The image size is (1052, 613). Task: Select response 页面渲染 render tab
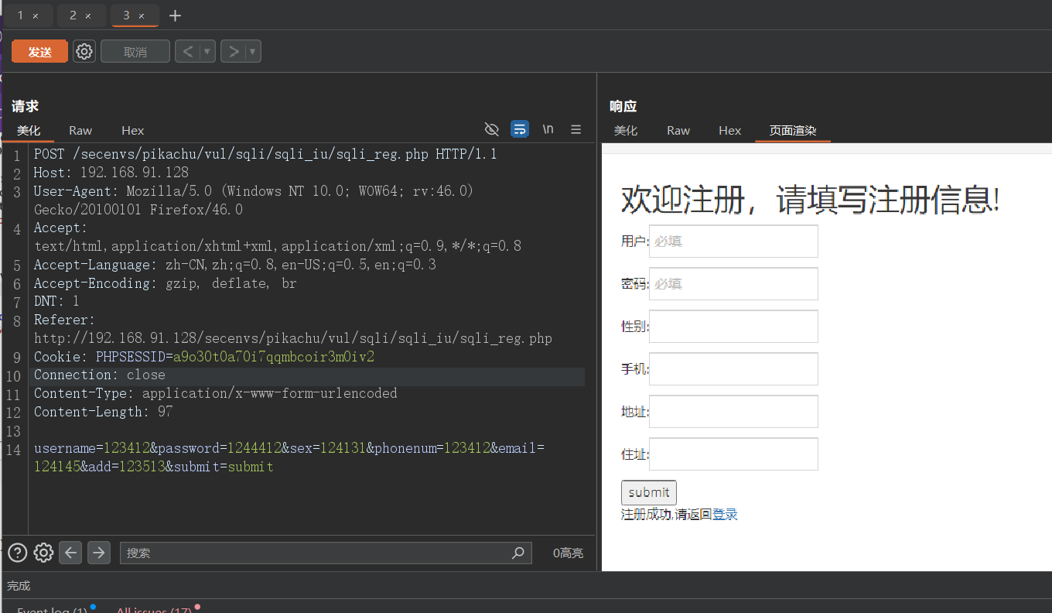[793, 131]
